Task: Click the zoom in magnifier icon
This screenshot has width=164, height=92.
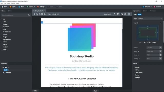Action: pos(34,14)
